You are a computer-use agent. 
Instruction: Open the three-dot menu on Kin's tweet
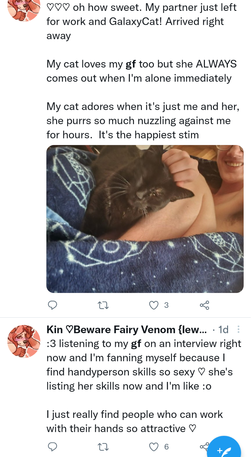pos(238,329)
